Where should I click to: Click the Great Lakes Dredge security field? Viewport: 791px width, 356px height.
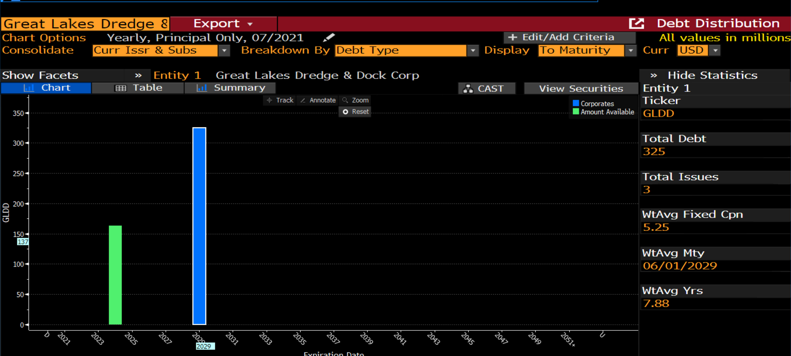click(x=85, y=24)
